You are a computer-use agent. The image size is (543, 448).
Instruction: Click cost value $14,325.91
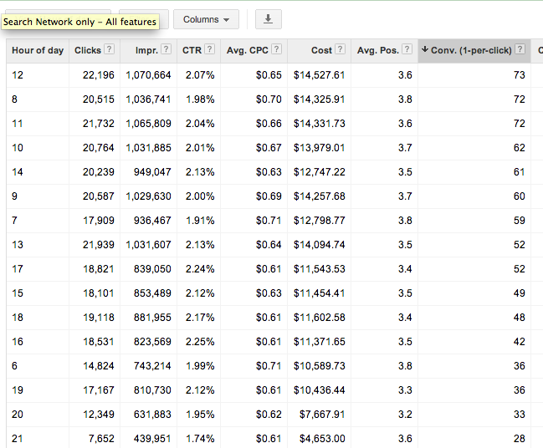[320, 99]
